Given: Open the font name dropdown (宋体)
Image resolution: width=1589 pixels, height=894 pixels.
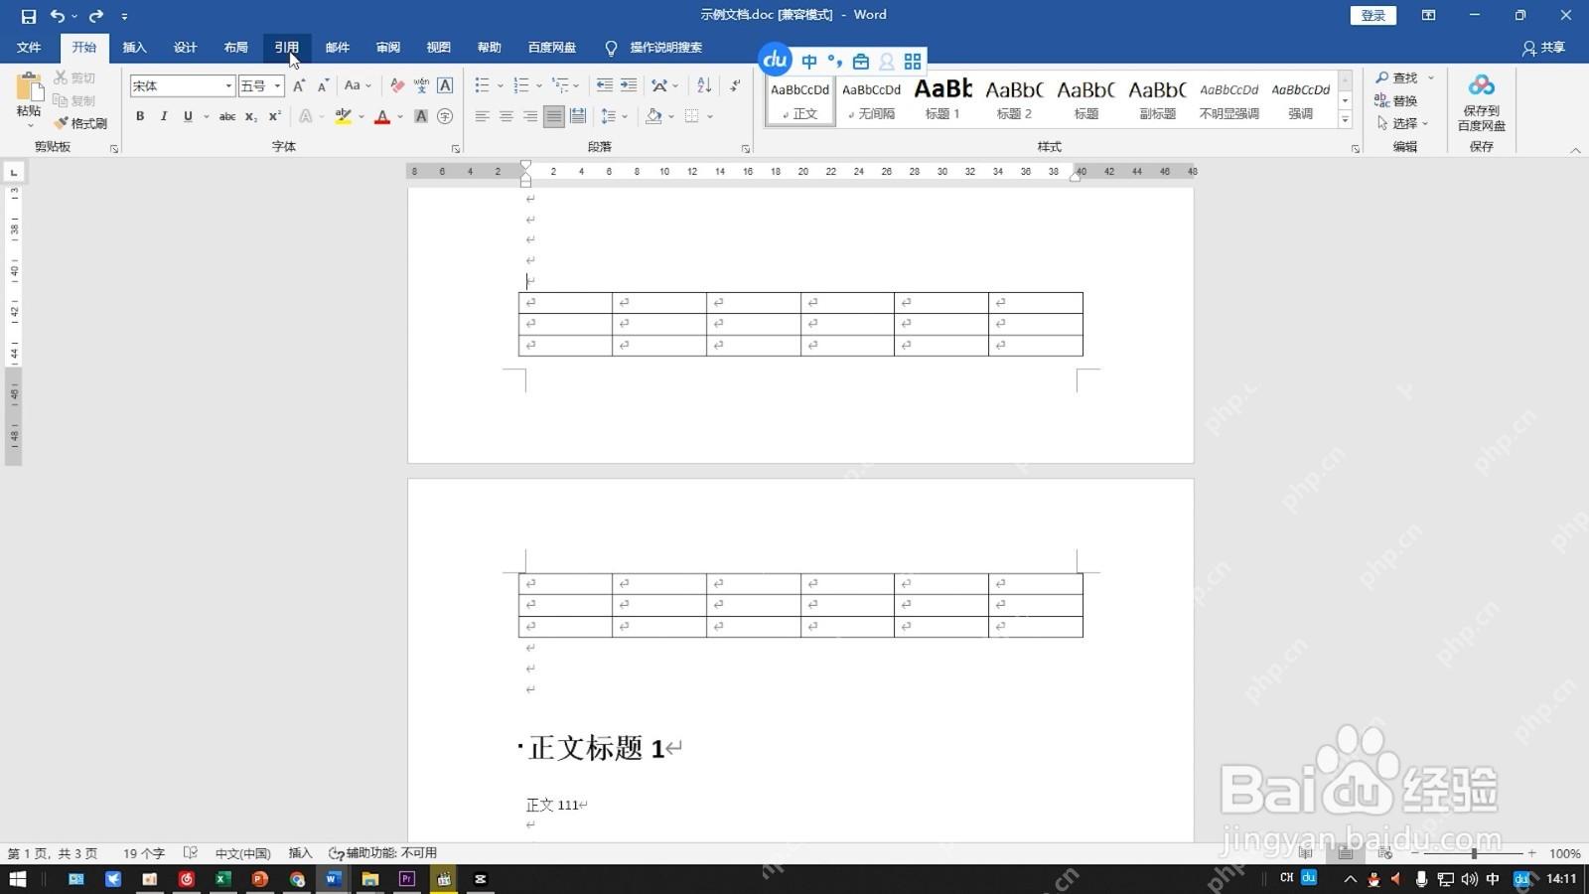Looking at the screenshot, I should (228, 86).
